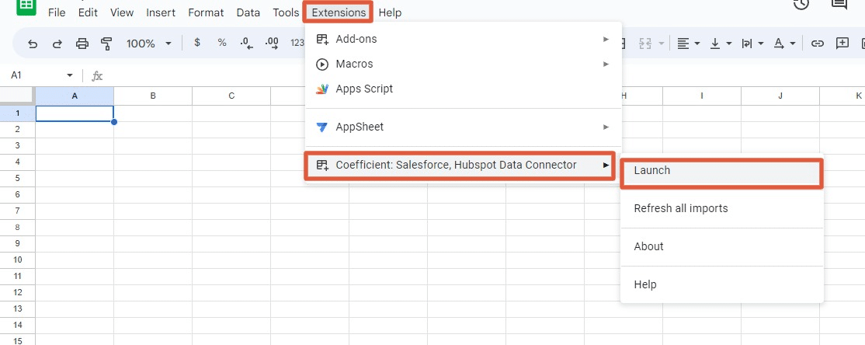
Task: Open the merge type dropdown arrow
Action: [x=662, y=44]
